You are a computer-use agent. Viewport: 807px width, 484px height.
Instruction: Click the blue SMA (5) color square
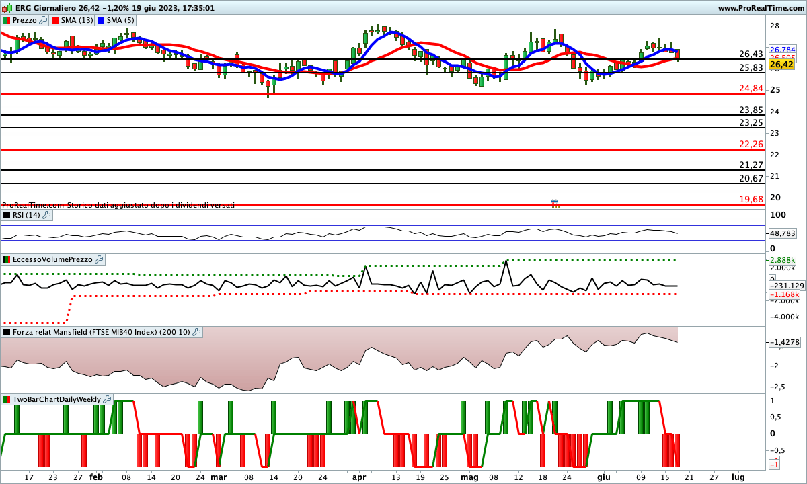[x=101, y=20]
